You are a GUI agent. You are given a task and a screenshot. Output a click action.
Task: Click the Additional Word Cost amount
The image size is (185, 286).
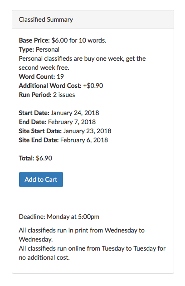[93, 86]
